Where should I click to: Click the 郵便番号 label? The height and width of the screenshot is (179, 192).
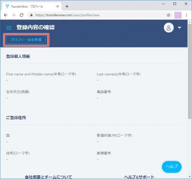point(104,153)
